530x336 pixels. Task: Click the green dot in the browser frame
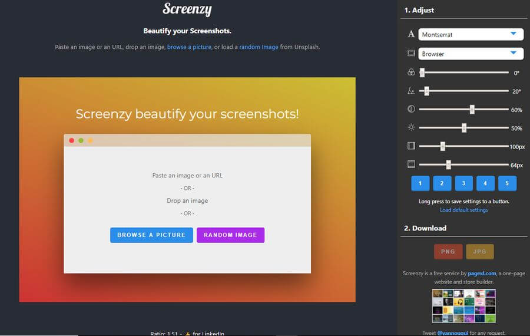81,140
